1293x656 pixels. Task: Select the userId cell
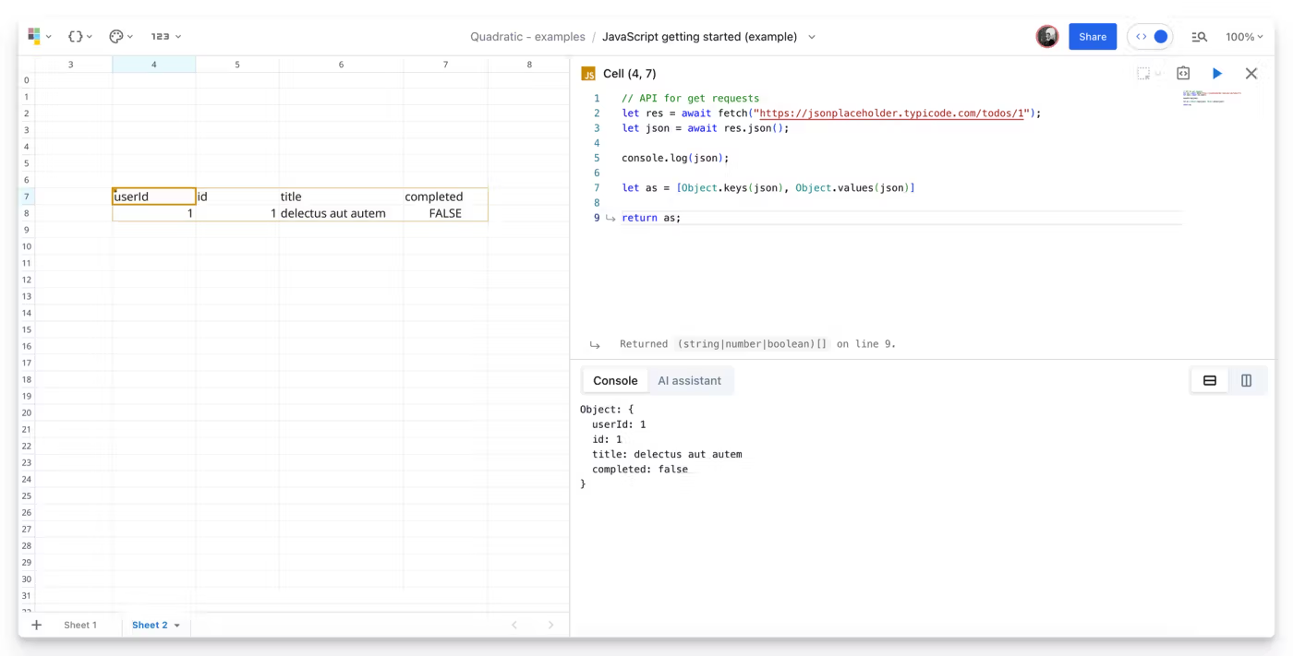[x=154, y=197]
